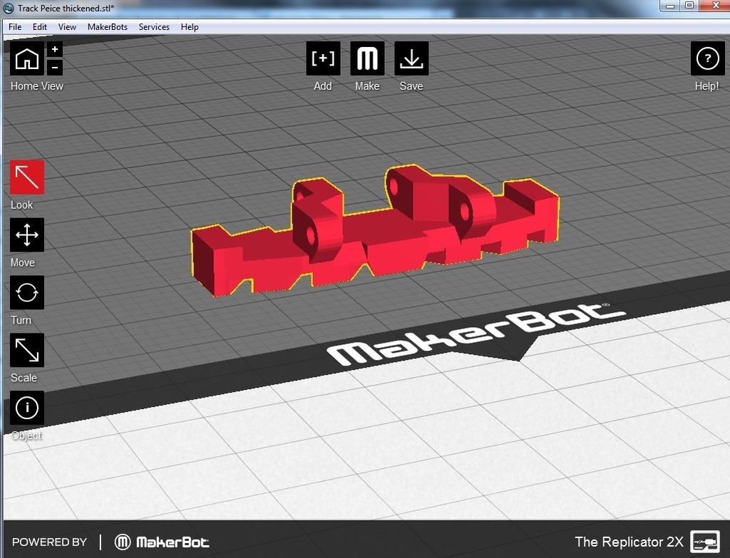
Task: Open Help! in the top right
Action: [x=706, y=59]
